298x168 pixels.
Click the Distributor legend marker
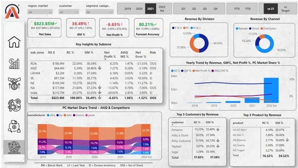(261, 28)
